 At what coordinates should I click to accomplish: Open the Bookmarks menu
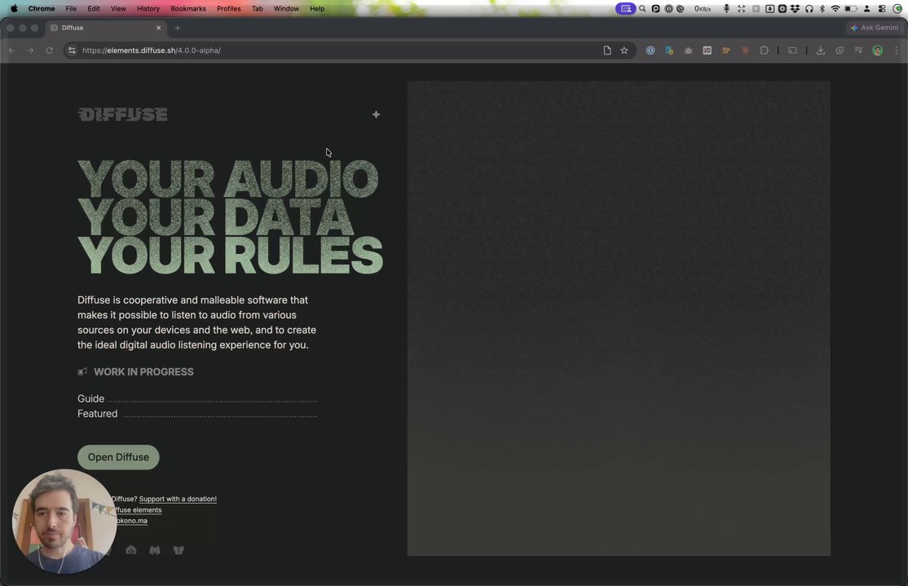pos(188,9)
